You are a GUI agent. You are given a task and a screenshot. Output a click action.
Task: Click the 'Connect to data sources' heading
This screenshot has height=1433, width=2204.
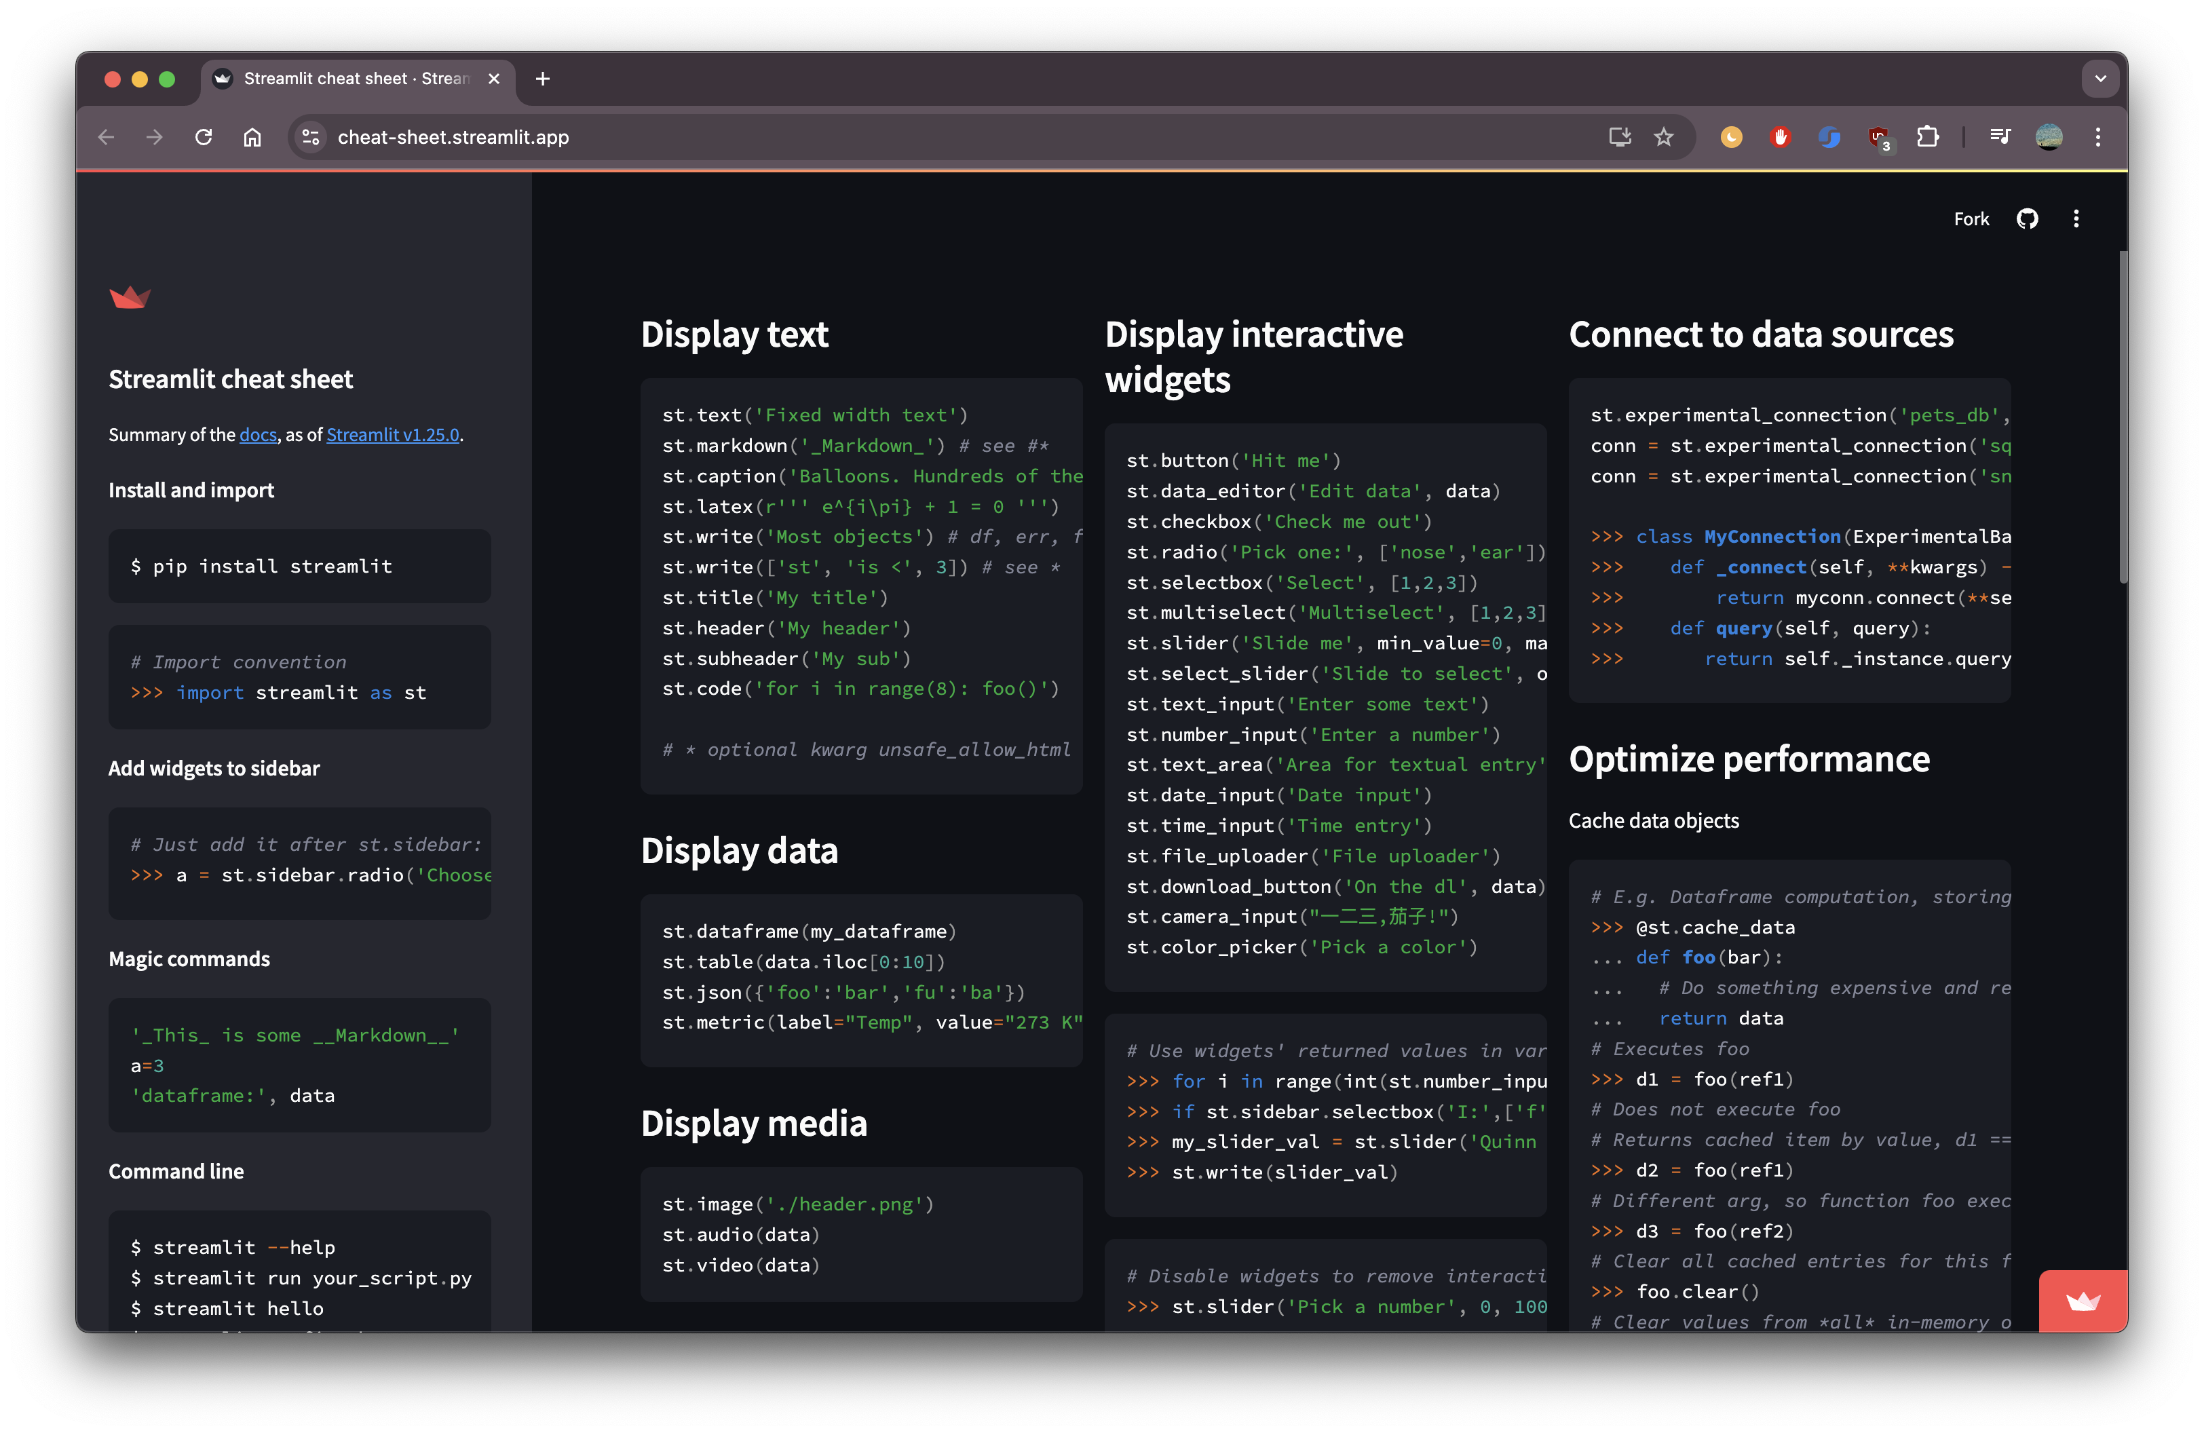coord(1762,335)
